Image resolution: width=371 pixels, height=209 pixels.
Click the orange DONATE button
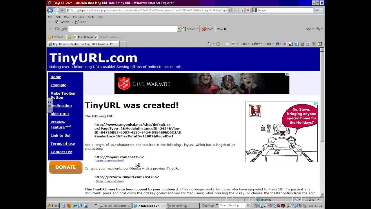[66, 167]
